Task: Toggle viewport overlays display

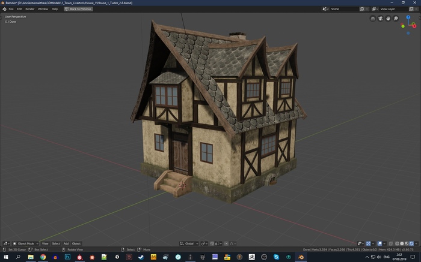Action: (x=380, y=243)
